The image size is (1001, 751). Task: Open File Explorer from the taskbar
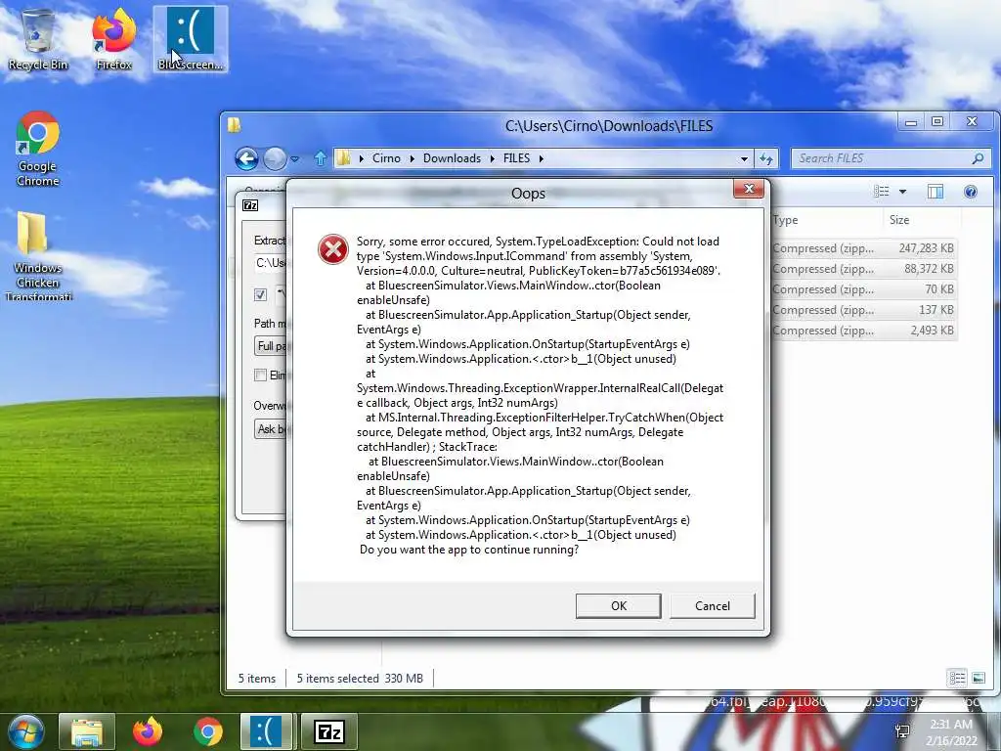(x=87, y=731)
